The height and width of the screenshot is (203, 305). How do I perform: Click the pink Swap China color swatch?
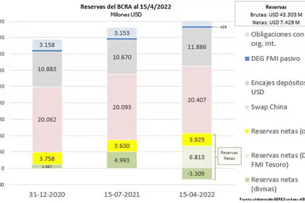247,107
